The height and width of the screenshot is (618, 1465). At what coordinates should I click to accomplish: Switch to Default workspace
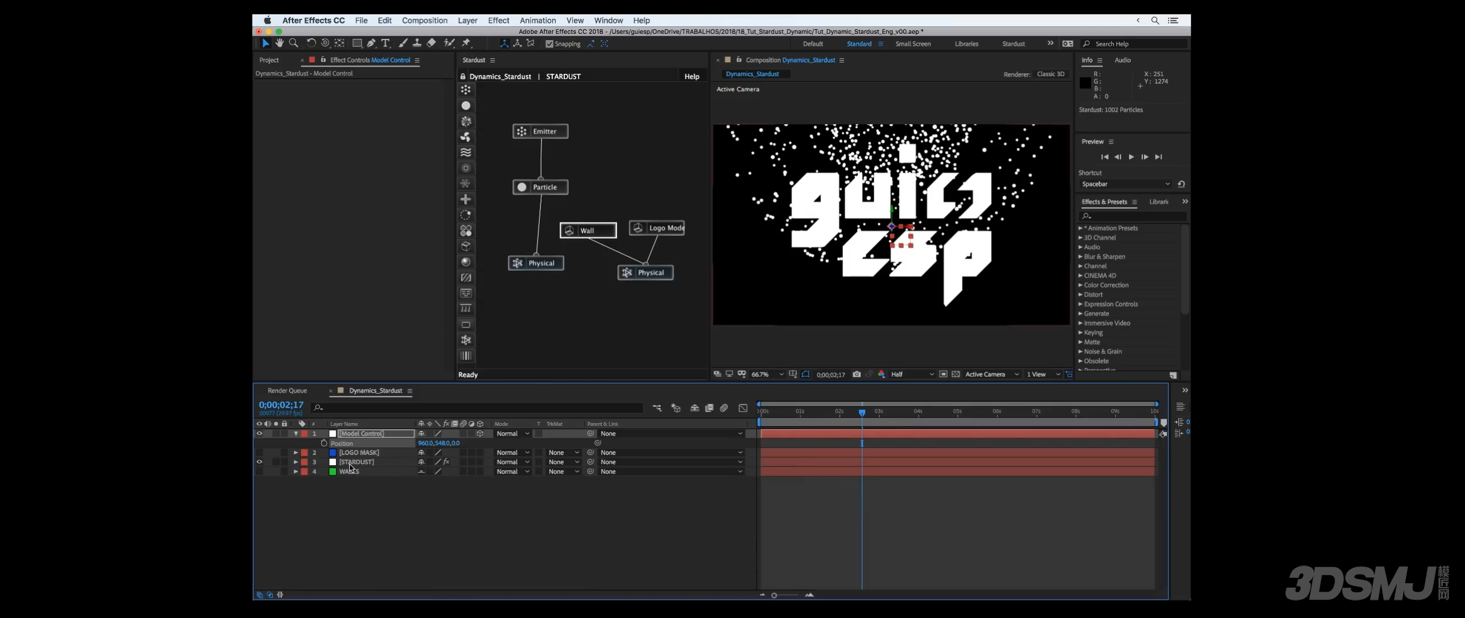point(813,44)
